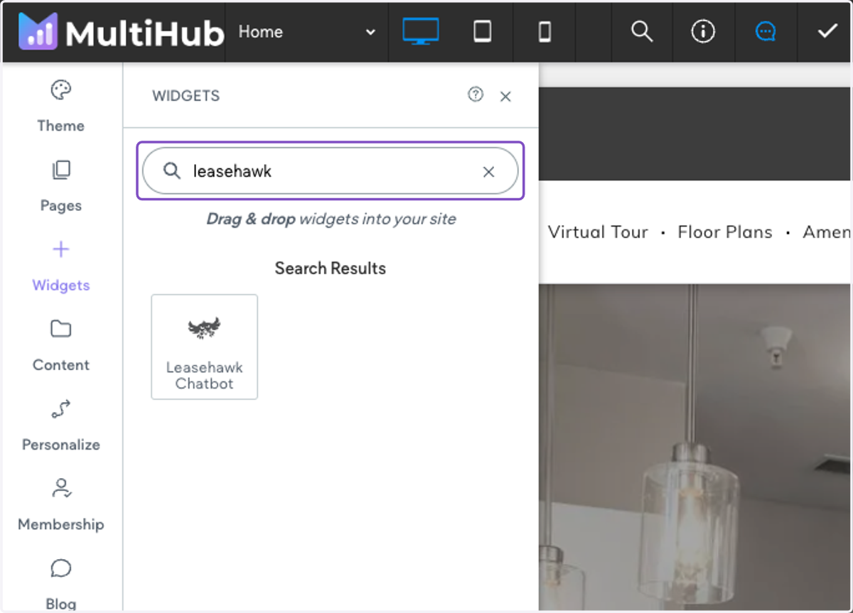Switch to mobile preview mode
The image size is (853, 613).
coord(544,32)
